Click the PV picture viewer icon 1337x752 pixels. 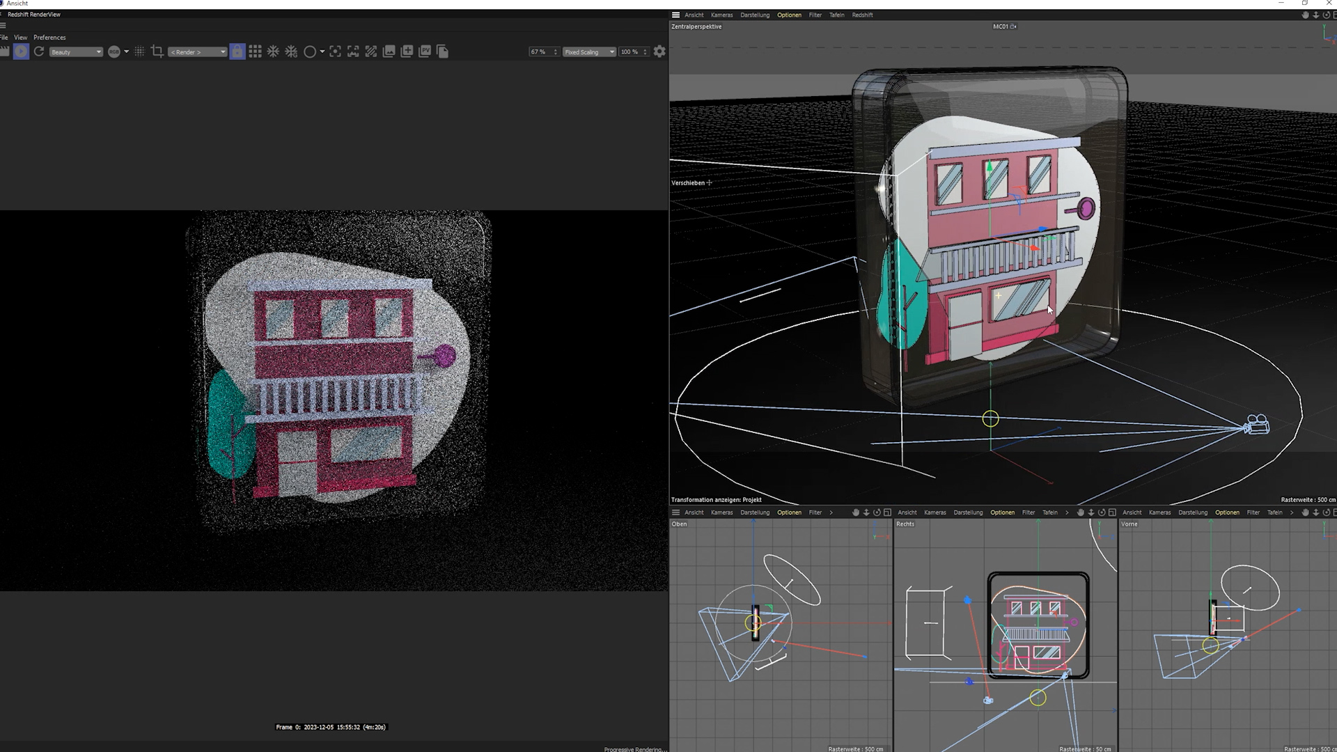(425, 52)
